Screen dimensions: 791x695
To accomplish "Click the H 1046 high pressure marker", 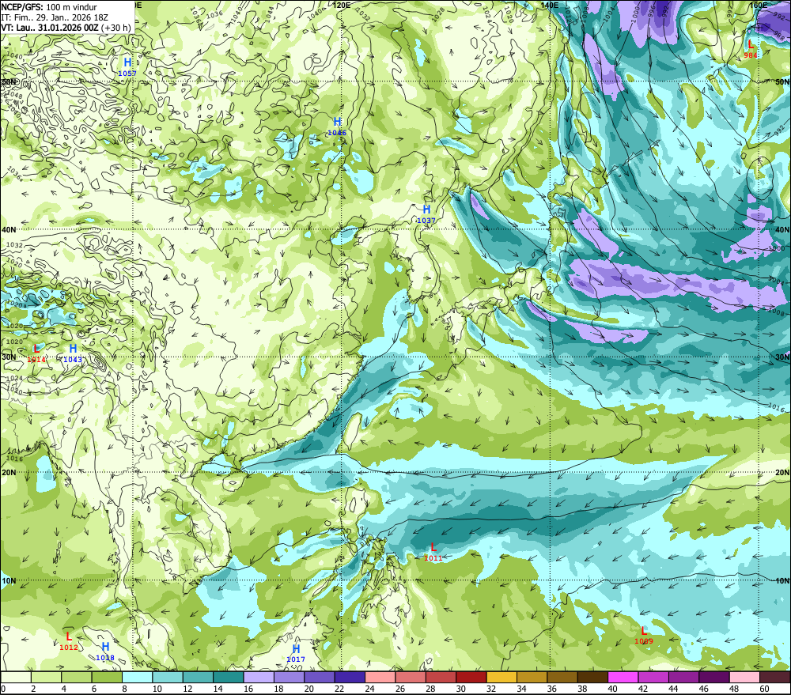I will click(x=337, y=126).
